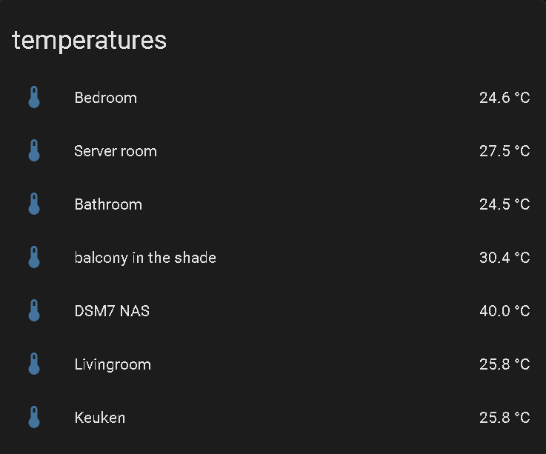The width and height of the screenshot is (546, 454).
Task: Click the Keuken thermometer icon
Action: [34, 417]
